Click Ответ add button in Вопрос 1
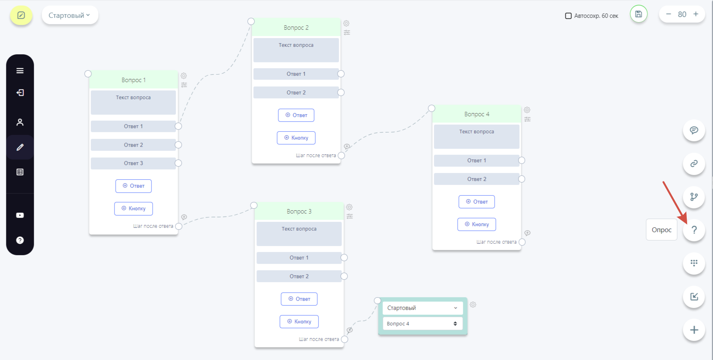The width and height of the screenshot is (713, 360). (134, 186)
